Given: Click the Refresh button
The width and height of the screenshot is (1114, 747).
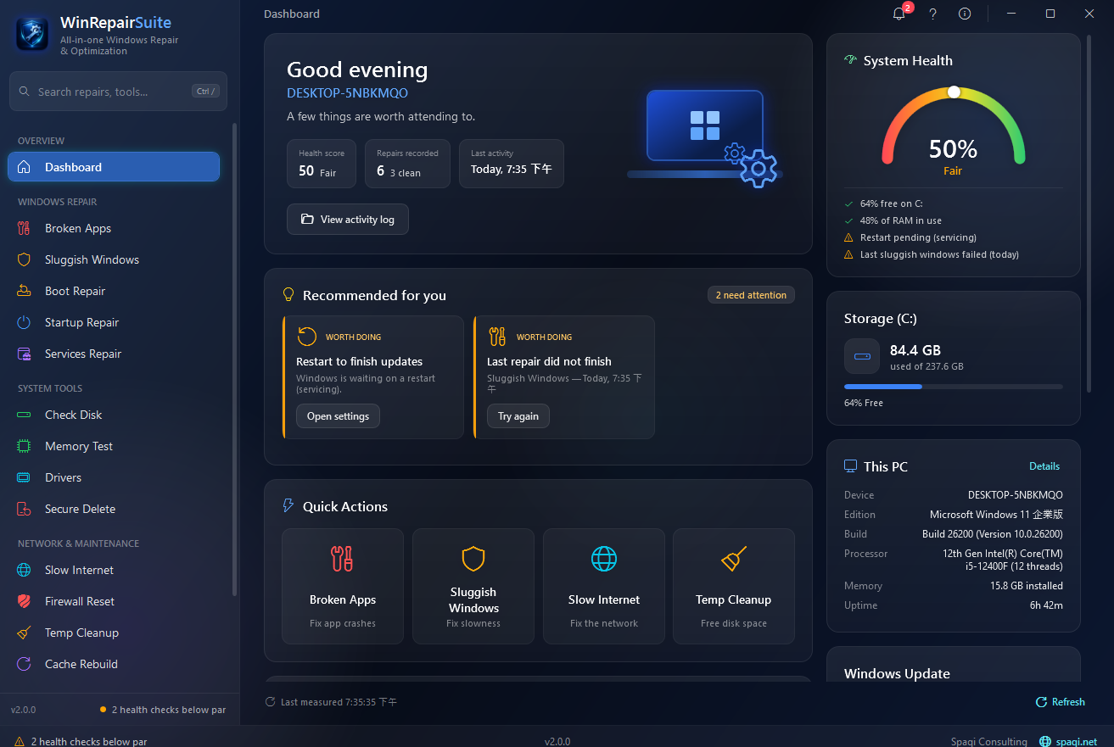Looking at the screenshot, I should [x=1061, y=702].
